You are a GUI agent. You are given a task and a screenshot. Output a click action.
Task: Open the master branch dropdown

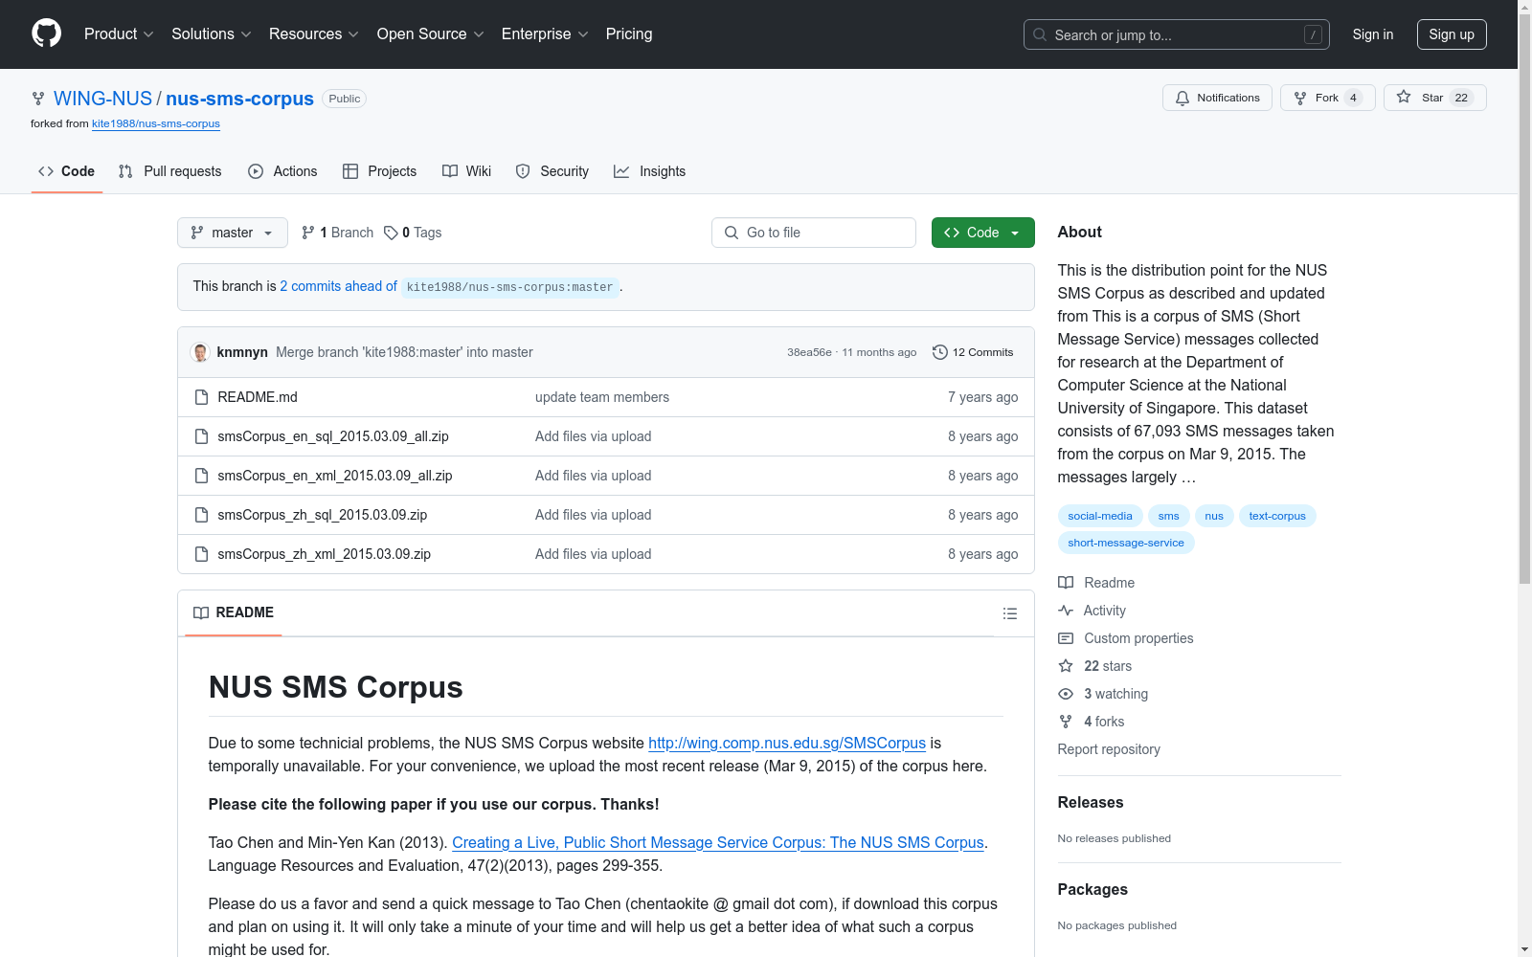point(232,233)
